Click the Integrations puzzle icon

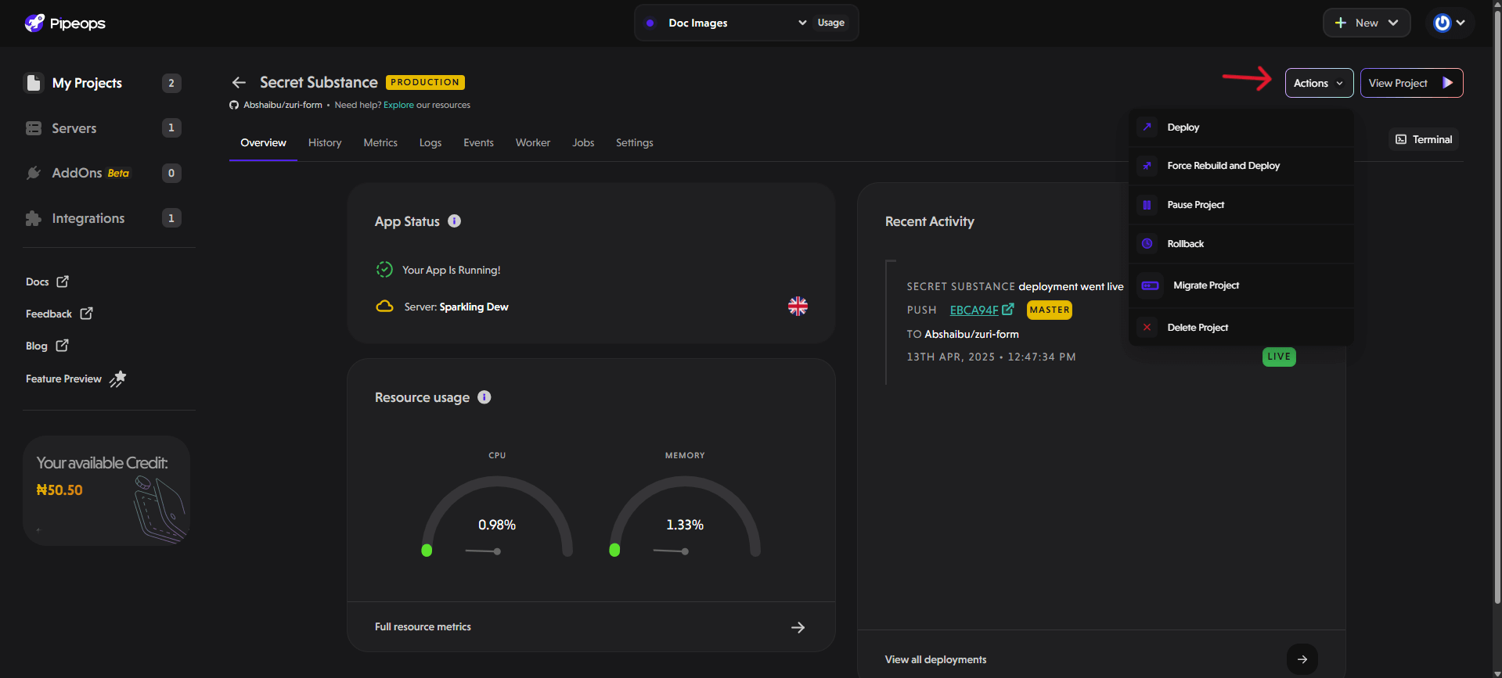click(34, 218)
